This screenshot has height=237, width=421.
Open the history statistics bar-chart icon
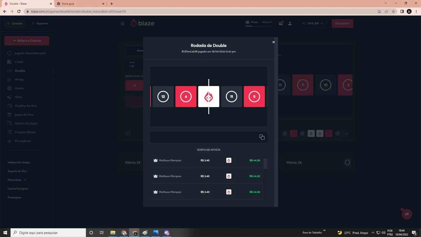pos(346,134)
